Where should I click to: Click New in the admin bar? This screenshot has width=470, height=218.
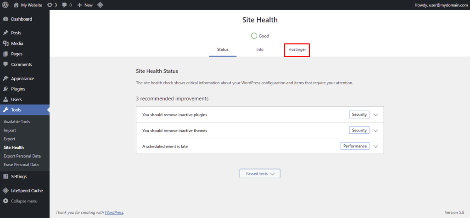(85, 5)
